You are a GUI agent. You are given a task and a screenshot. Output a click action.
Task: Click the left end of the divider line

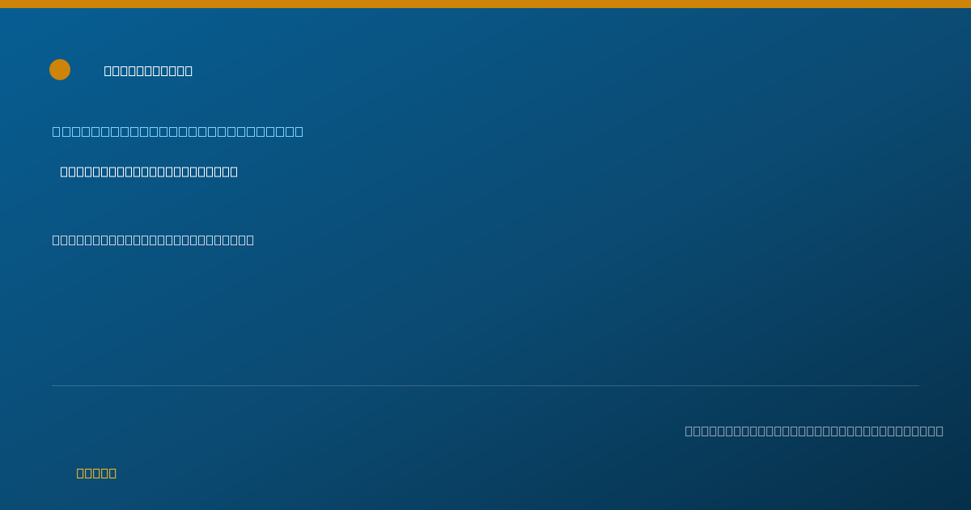pos(53,385)
